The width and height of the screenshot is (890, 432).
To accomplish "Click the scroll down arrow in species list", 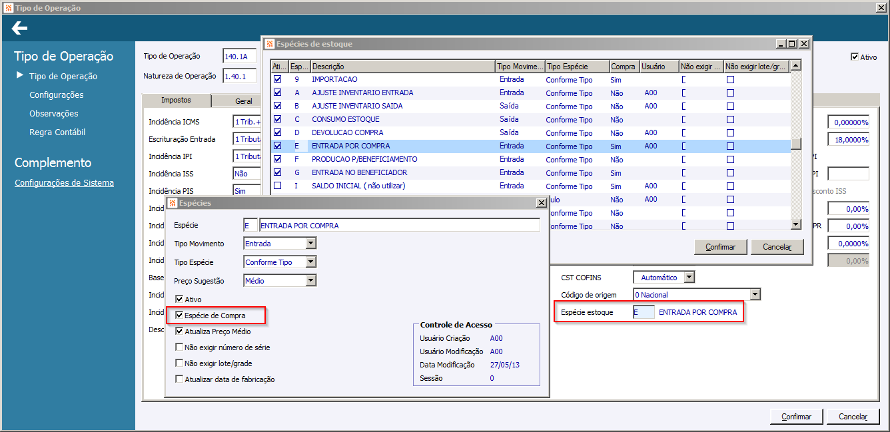I will point(795,225).
